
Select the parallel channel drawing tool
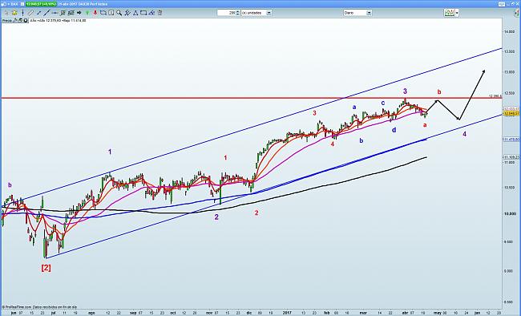pos(30,13)
